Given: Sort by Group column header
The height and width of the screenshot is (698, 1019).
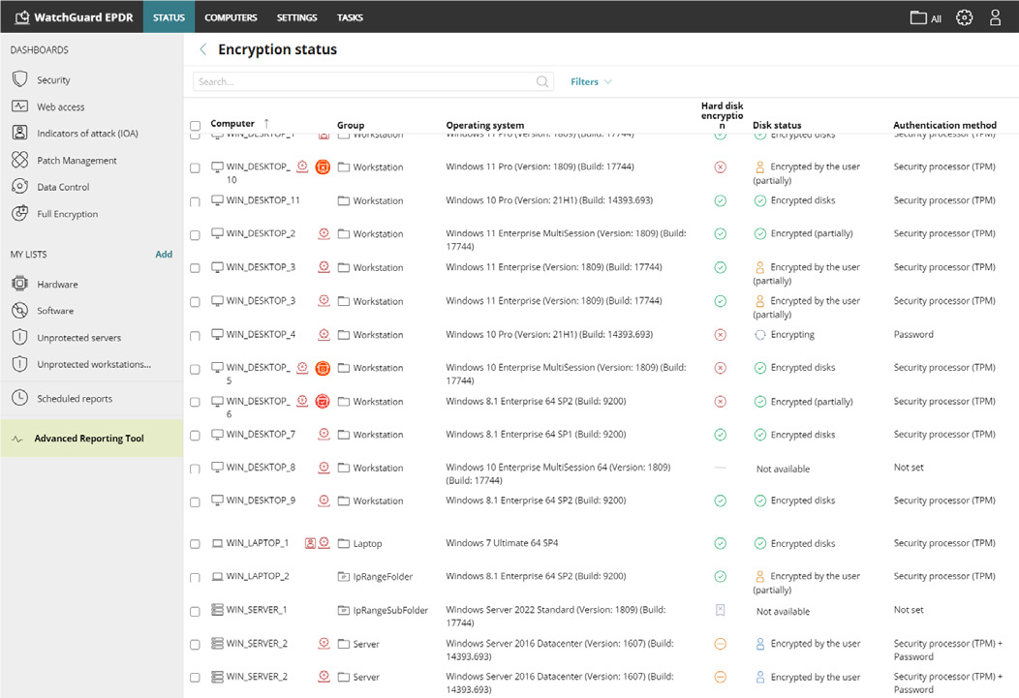Looking at the screenshot, I should tap(351, 125).
